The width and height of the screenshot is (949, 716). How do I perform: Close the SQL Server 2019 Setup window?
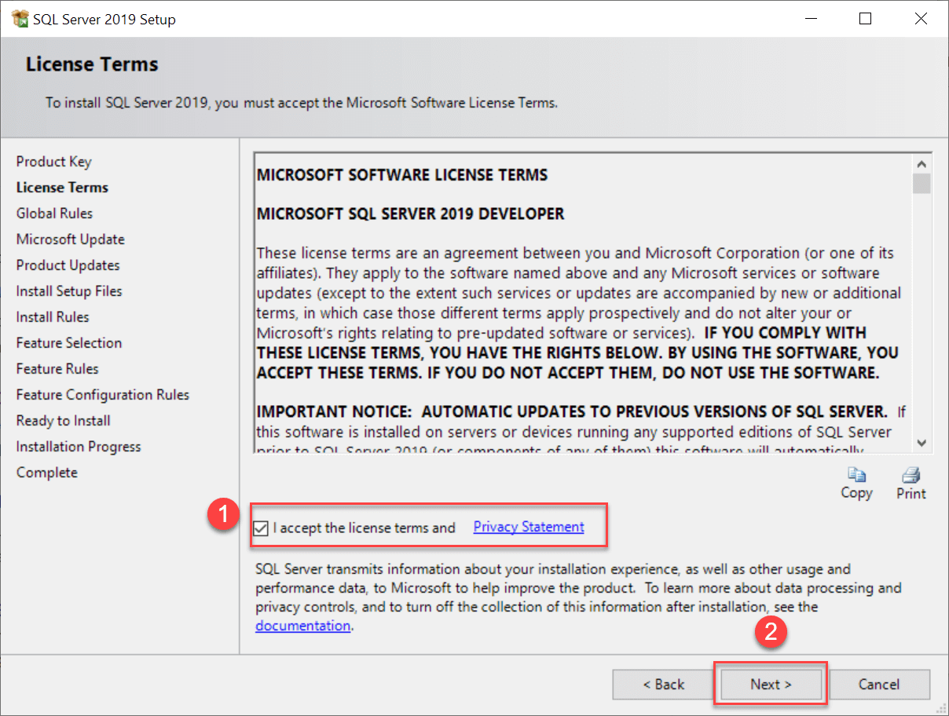pos(921,19)
